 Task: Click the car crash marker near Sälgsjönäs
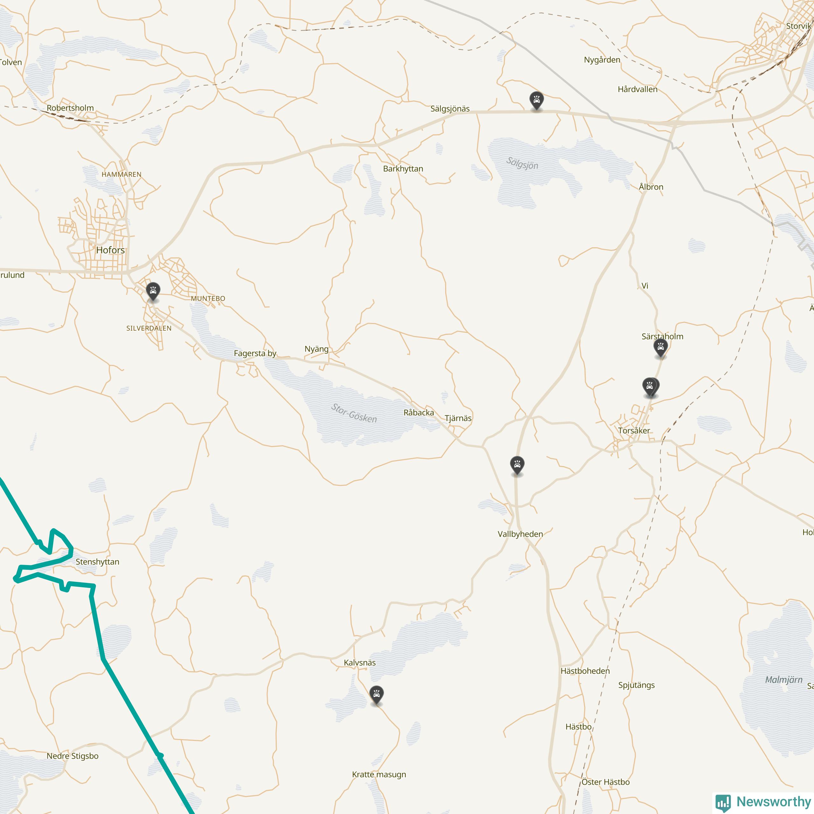(536, 101)
